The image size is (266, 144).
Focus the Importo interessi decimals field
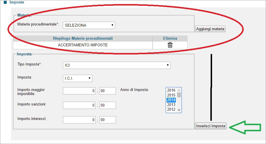click(108, 120)
